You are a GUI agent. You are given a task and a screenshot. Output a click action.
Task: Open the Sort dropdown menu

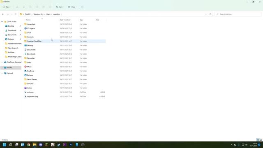pyautogui.click(x=60, y=7)
